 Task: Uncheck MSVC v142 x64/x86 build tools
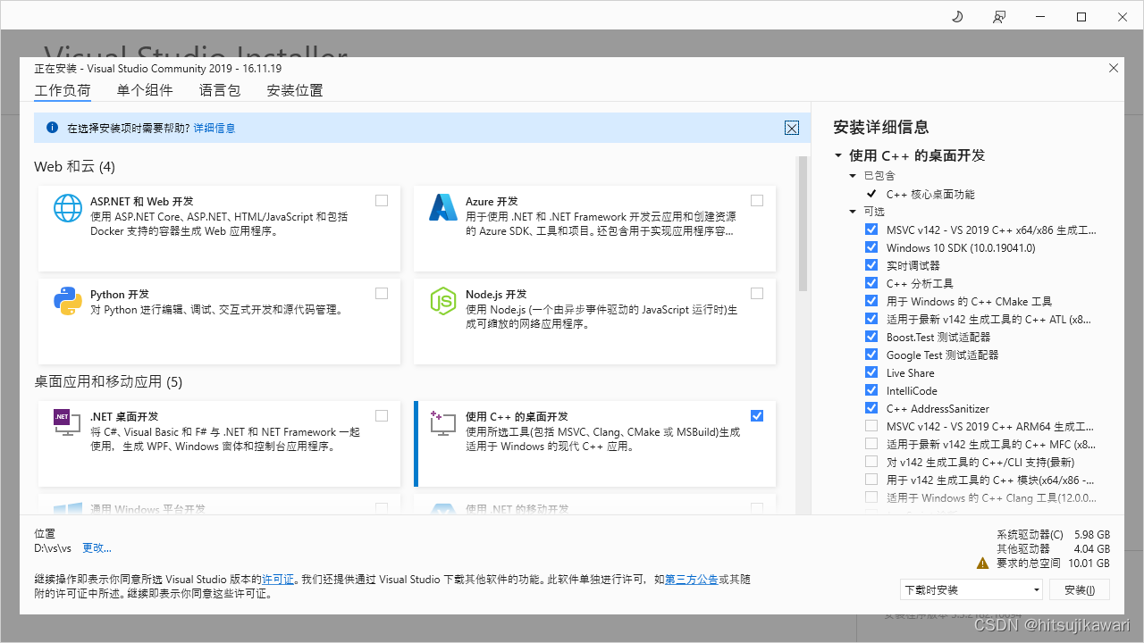point(871,230)
